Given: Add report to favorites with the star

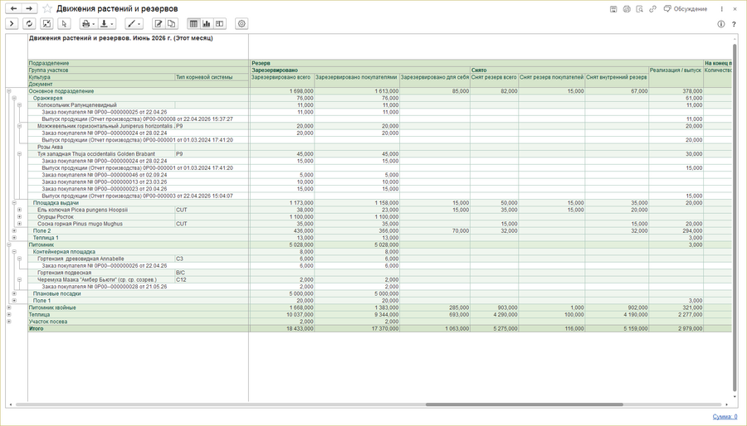Looking at the screenshot, I should tap(47, 8).
